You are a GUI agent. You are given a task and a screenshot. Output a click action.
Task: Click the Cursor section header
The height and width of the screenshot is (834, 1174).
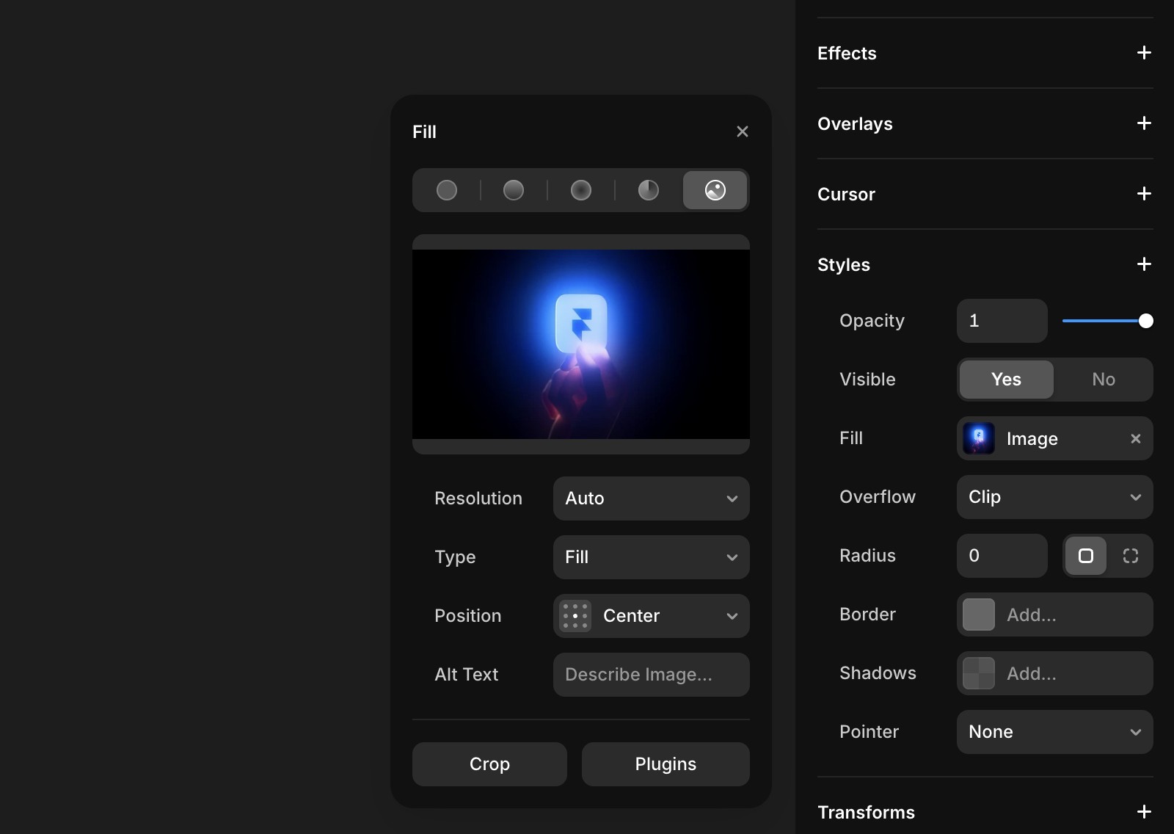click(846, 194)
